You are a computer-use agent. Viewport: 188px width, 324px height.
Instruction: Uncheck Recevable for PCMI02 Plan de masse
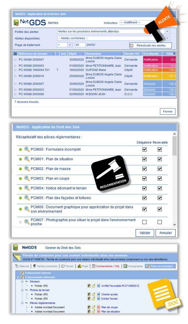click(160, 168)
